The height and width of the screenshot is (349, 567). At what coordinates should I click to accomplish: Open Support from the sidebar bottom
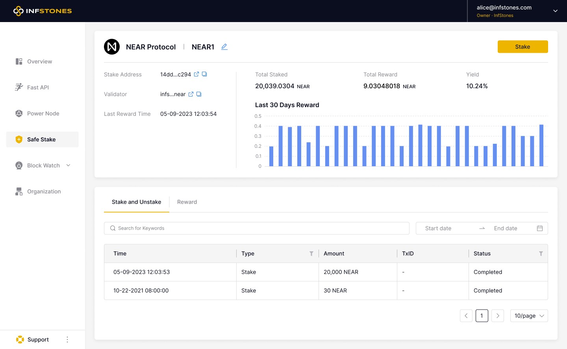[38, 340]
